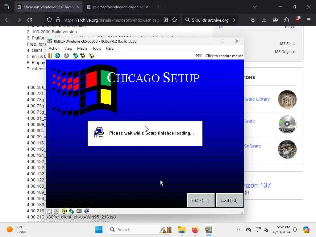
Task: Expand the list all tabs dropdown
Action: pos(255,7)
